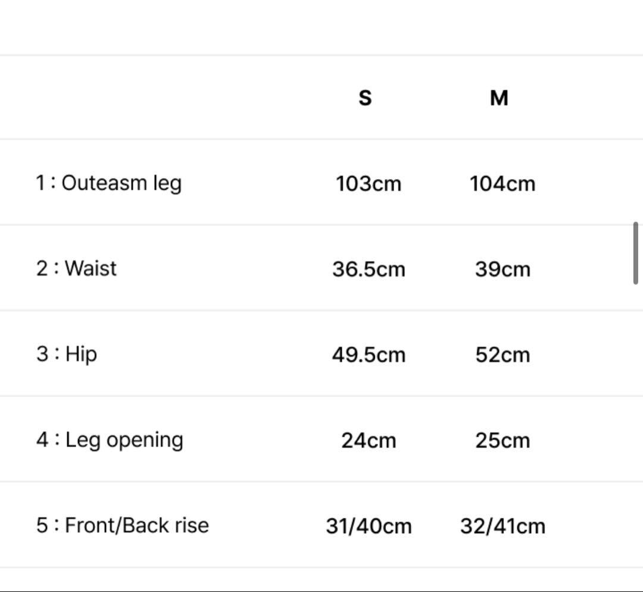Select the Hip row label
The height and width of the screenshot is (592, 643).
(x=67, y=354)
